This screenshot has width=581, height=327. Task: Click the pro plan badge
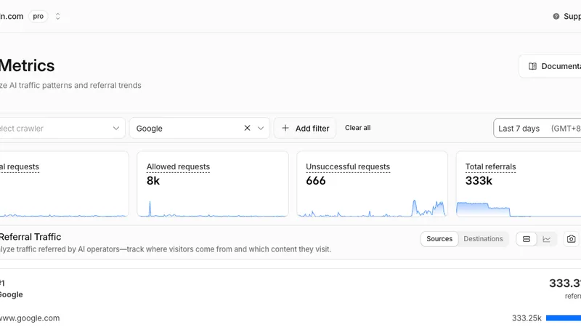tap(38, 16)
